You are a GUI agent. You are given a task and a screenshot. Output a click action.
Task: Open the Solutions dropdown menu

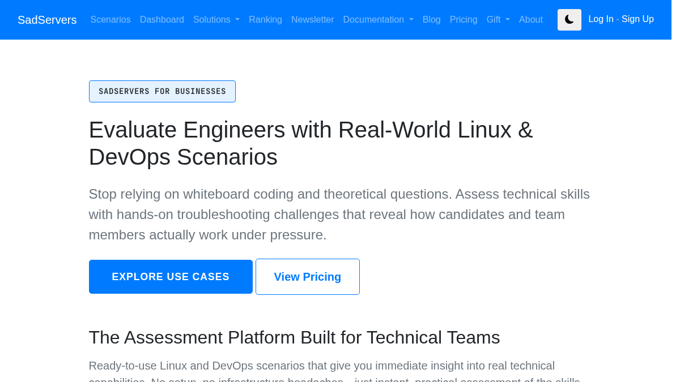[216, 20]
